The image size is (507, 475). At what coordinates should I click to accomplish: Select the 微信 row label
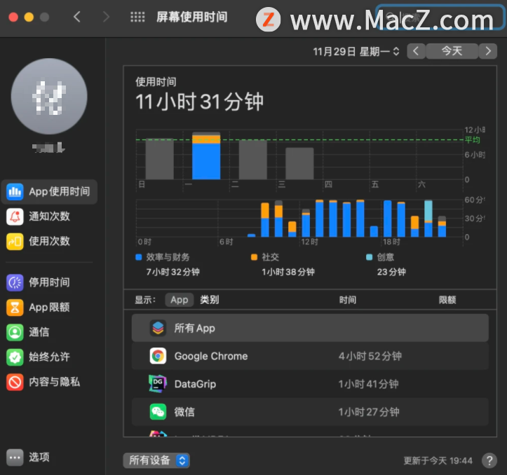point(184,412)
